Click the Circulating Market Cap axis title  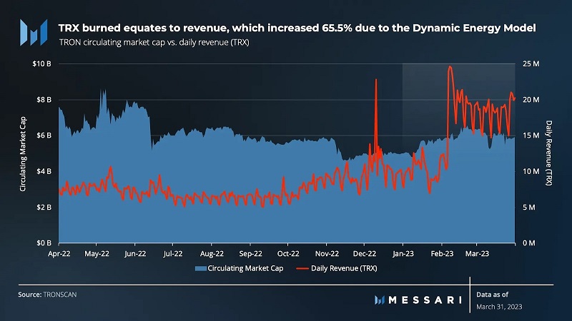point(23,153)
